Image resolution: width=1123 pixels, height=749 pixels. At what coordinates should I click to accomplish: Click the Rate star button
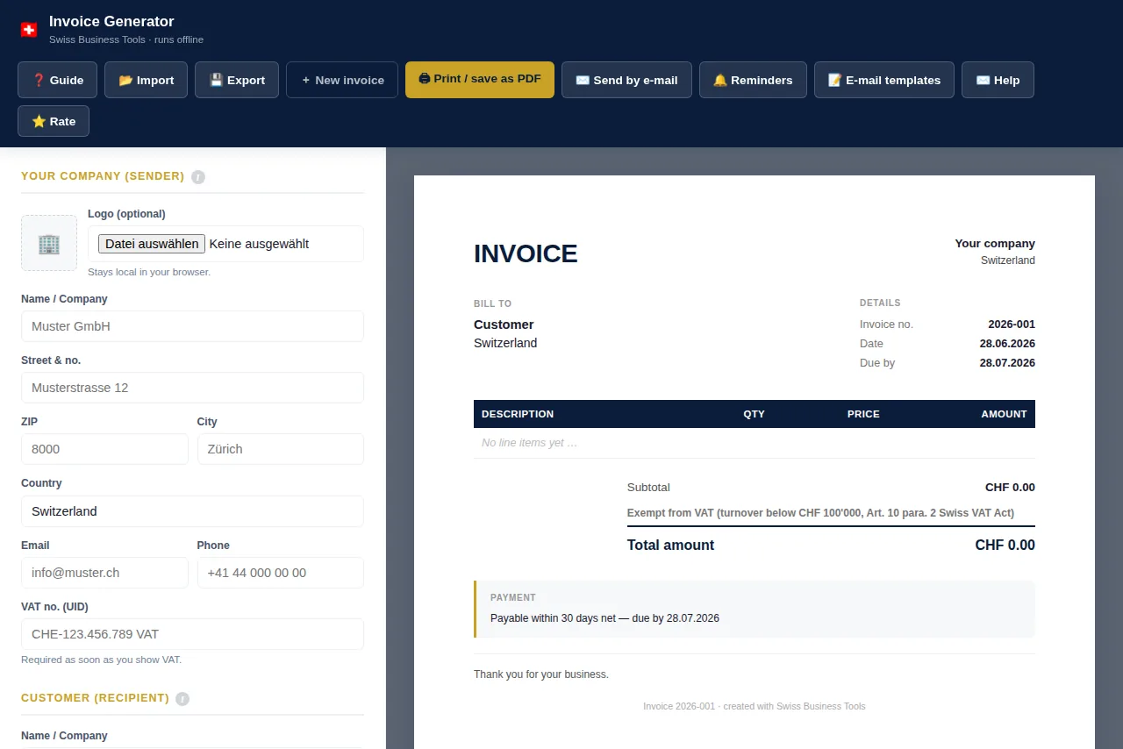tap(54, 121)
